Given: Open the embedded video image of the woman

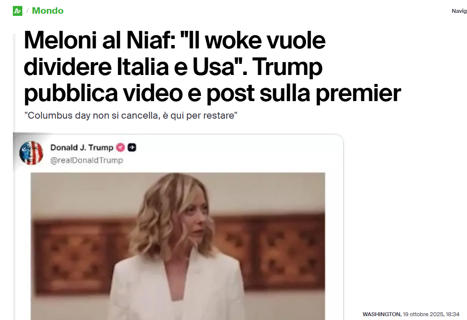Looking at the screenshot, I should pos(178,246).
